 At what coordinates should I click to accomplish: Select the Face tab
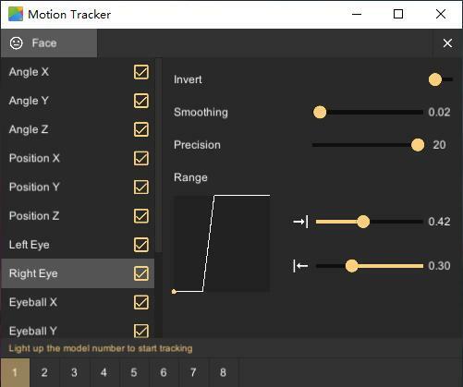click(x=49, y=43)
